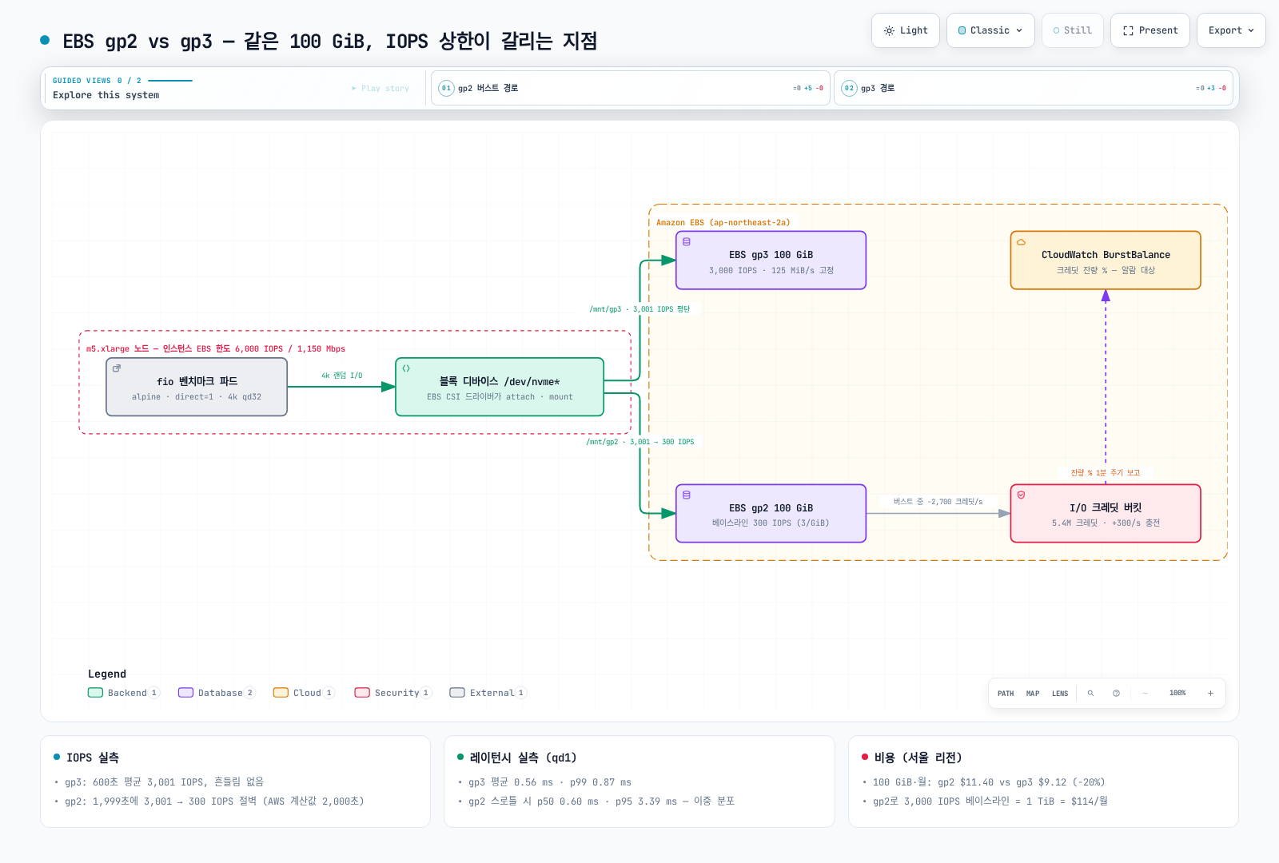The width and height of the screenshot is (1279, 863).
Task: Select the 블록 디바이스 /dev/nvme* node
Action: pyautogui.click(x=500, y=387)
